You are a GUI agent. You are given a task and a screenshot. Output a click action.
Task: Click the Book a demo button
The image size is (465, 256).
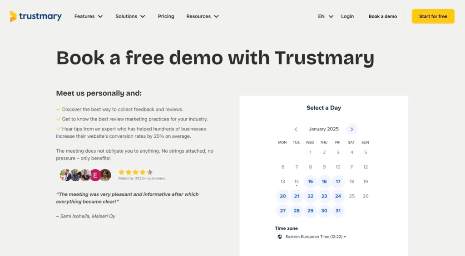382,16
